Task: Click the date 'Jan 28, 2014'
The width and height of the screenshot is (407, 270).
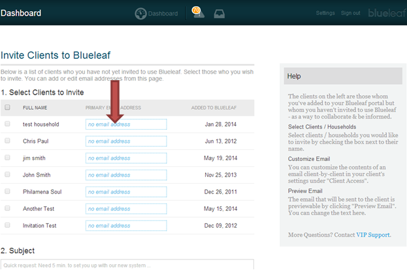Action: pos(221,125)
